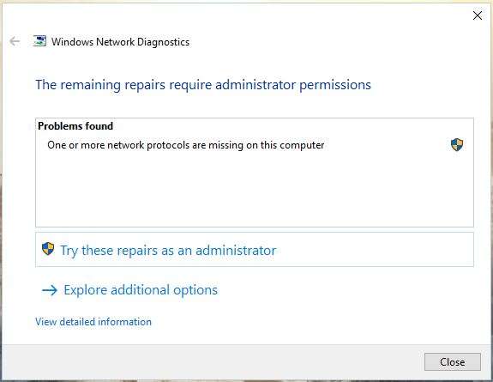This screenshot has width=493, height=382.
Task: Click the back arrow icon
Action: [15, 41]
